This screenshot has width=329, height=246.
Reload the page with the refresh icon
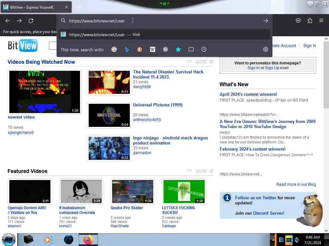coord(31,21)
